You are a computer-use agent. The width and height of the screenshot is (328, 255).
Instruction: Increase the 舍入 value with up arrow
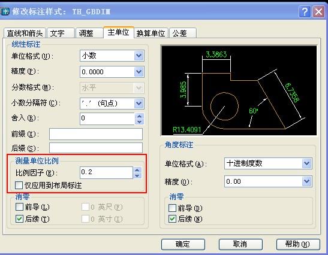coord(140,116)
